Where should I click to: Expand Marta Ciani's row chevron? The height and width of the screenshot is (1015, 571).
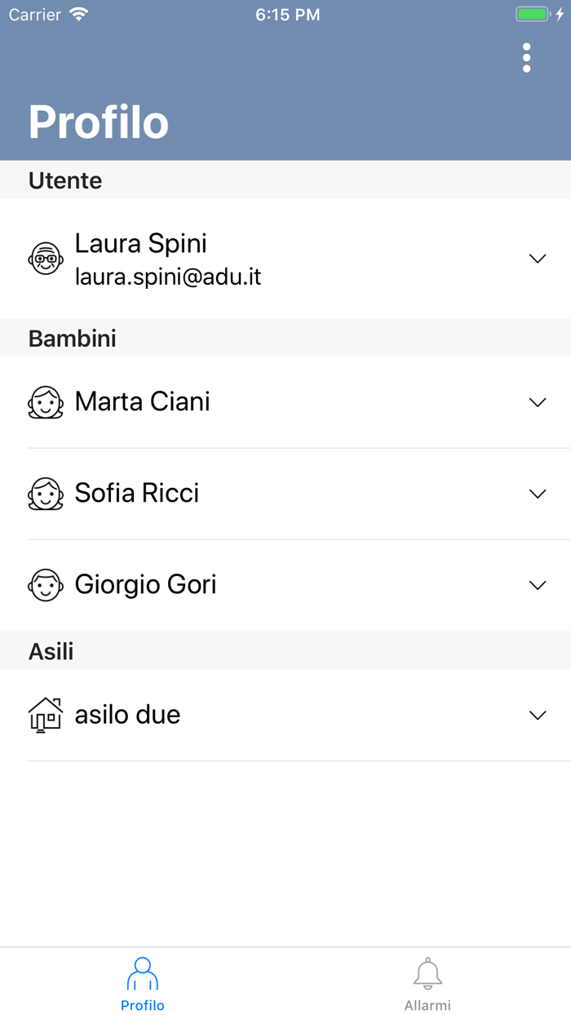click(538, 402)
